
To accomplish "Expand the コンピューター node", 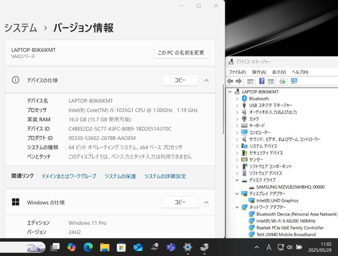I will point(237,132).
